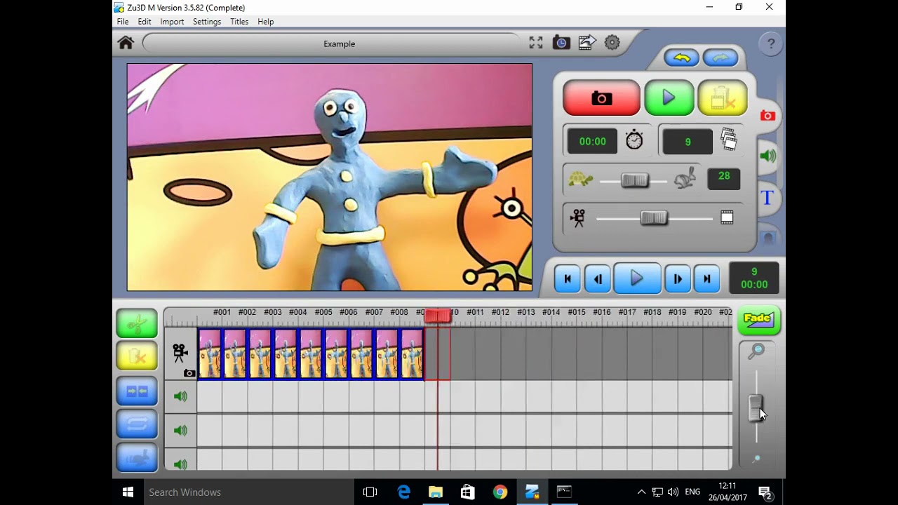Viewport: 898px width, 505px height.
Task: Open the Edit menu
Action: coord(145,22)
